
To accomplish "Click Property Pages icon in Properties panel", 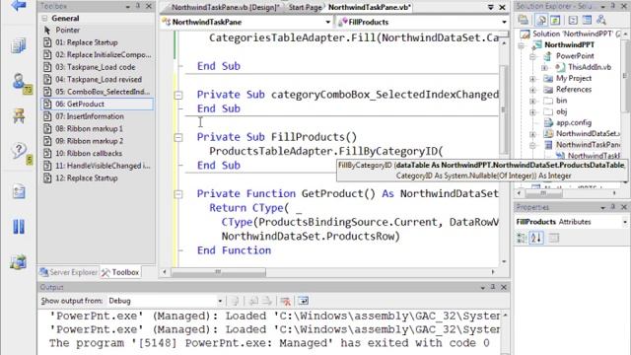I will pos(554,238).
